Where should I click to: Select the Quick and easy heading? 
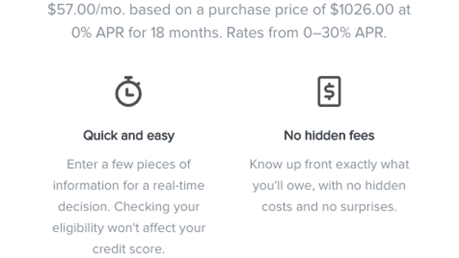pyautogui.click(x=129, y=136)
